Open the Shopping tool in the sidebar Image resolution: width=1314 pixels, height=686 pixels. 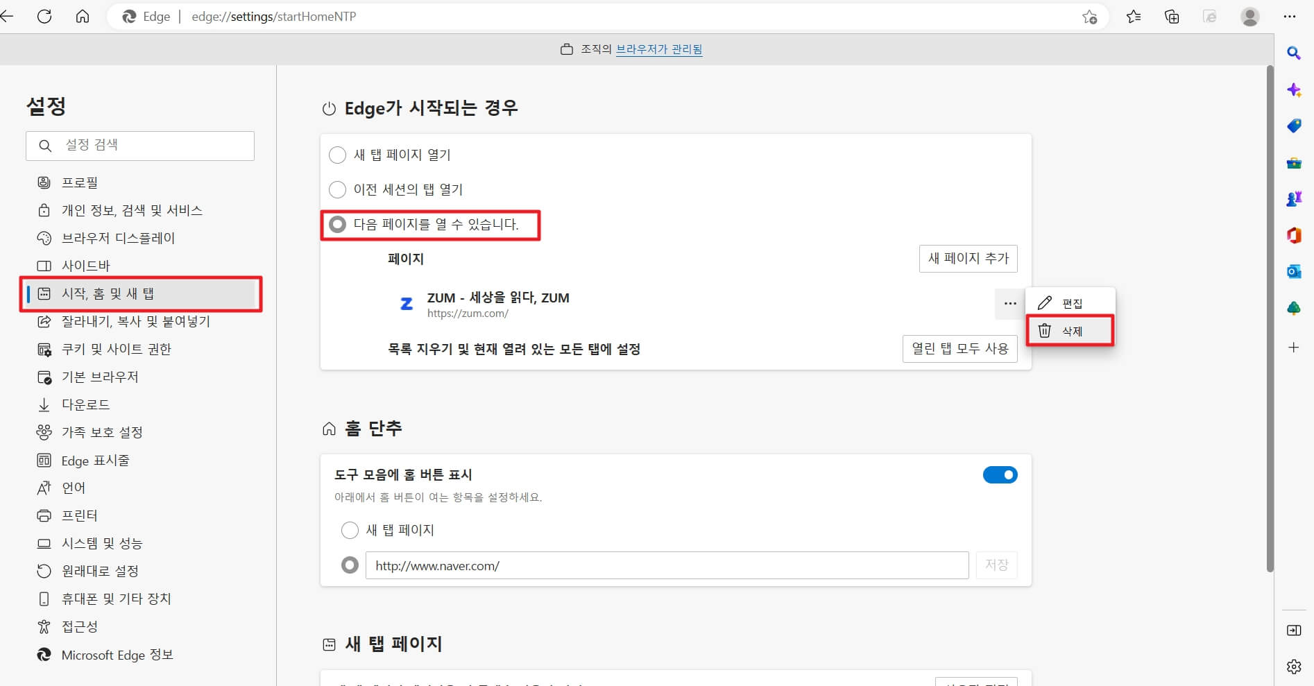tap(1293, 126)
